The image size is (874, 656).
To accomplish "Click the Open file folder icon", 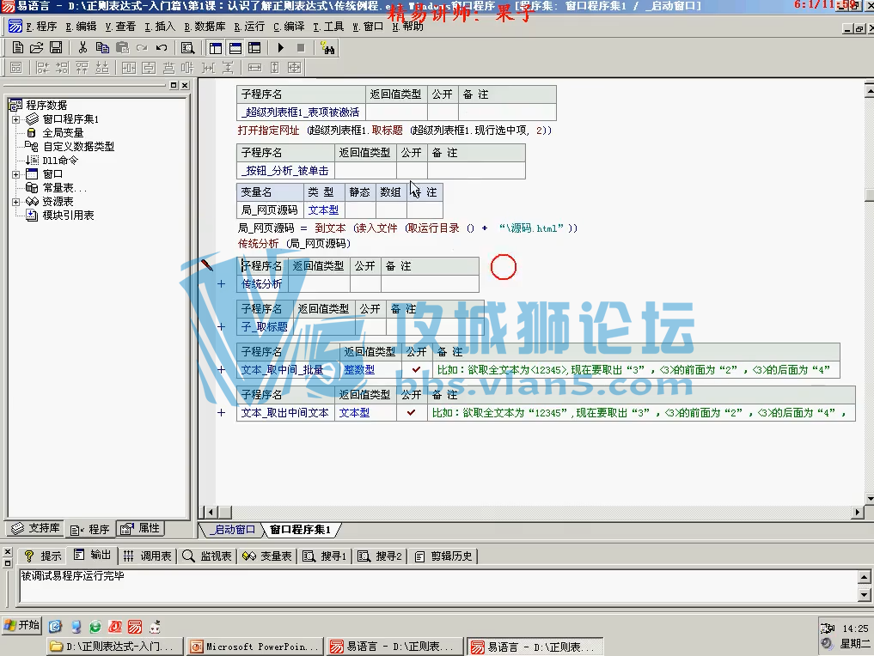I will click(37, 48).
